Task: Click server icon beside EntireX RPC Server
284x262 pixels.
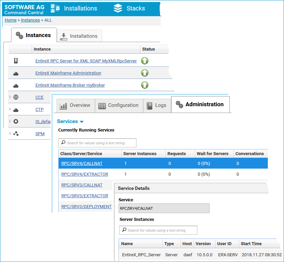Action: pos(16,61)
